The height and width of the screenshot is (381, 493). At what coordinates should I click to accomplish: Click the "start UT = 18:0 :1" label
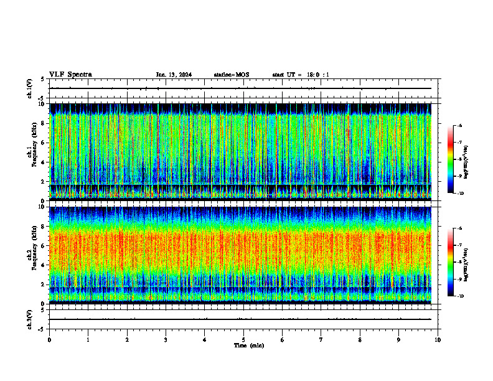point(301,75)
